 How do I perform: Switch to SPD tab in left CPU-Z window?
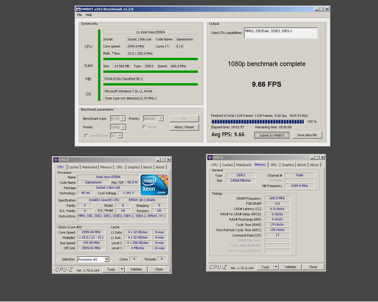point(120,167)
